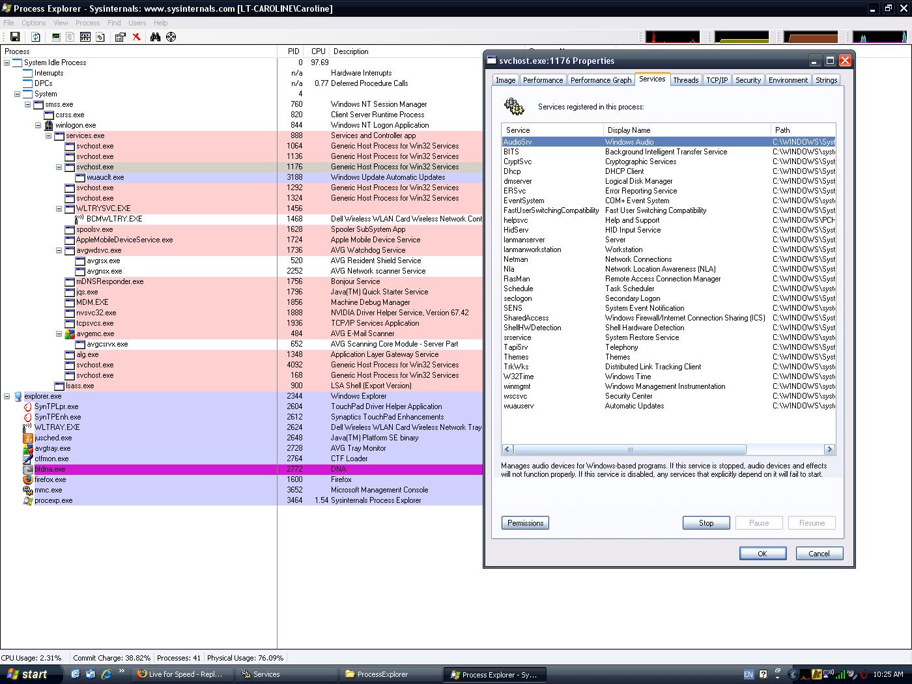The height and width of the screenshot is (684, 912).
Task: Collapse the System process node
Action: point(18,94)
